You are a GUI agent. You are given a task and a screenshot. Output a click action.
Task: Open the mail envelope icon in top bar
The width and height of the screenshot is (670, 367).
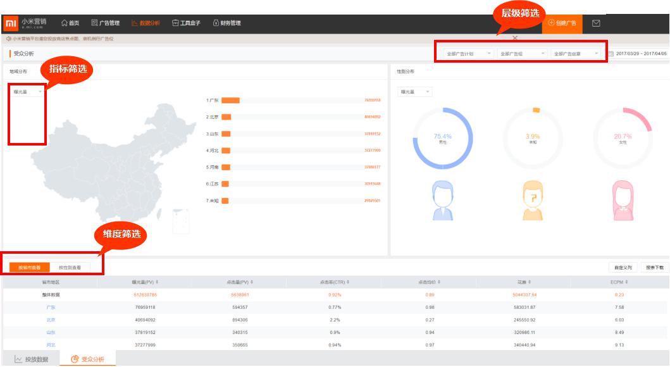coord(595,23)
